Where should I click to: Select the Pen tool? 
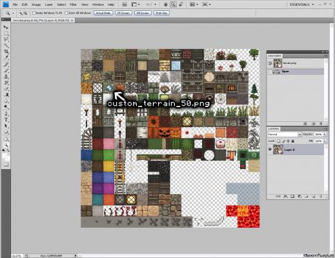click(6, 114)
